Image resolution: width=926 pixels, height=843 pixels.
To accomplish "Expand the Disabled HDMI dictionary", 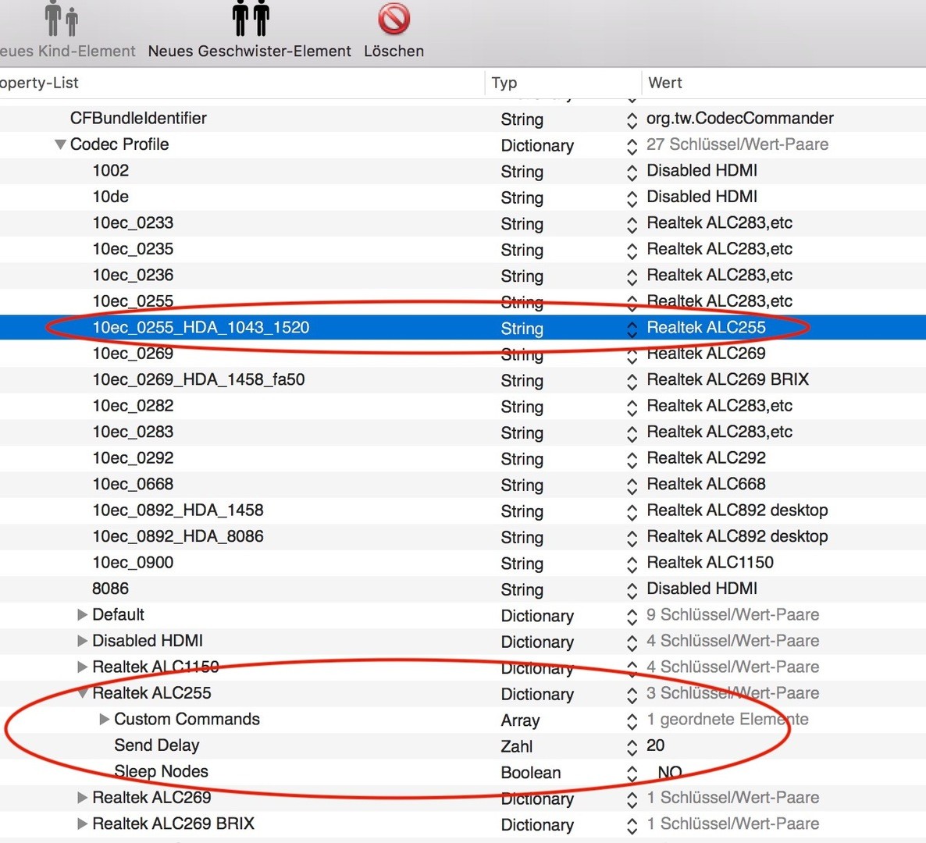I will click(83, 641).
